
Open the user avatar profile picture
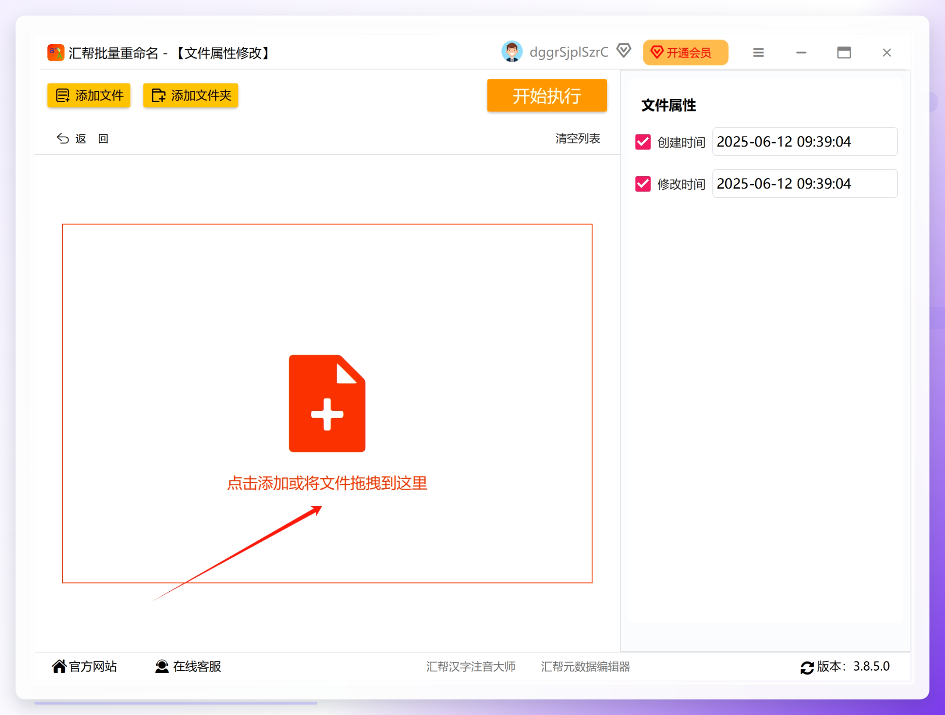pyautogui.click(x=512, y=52)
